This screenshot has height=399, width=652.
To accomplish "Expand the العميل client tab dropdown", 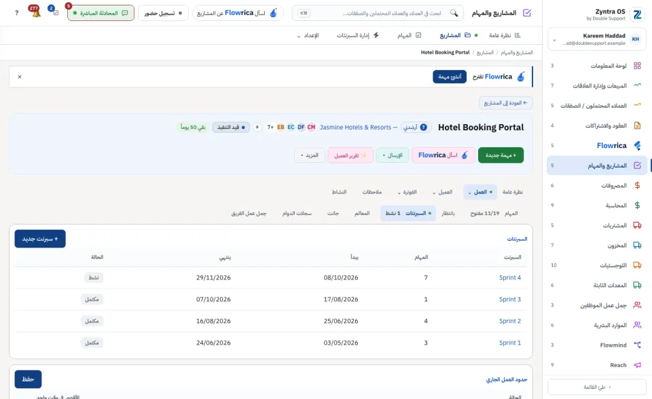I will [442, 192].
